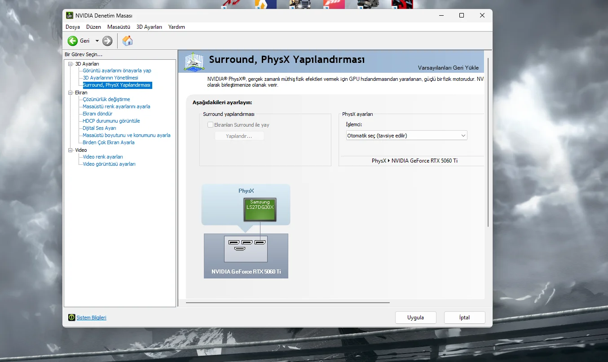Click the HDMI port on the GPU diagram
Image resolution: width=608 pixels, height=362 pixels.
[x=240, y=248]
